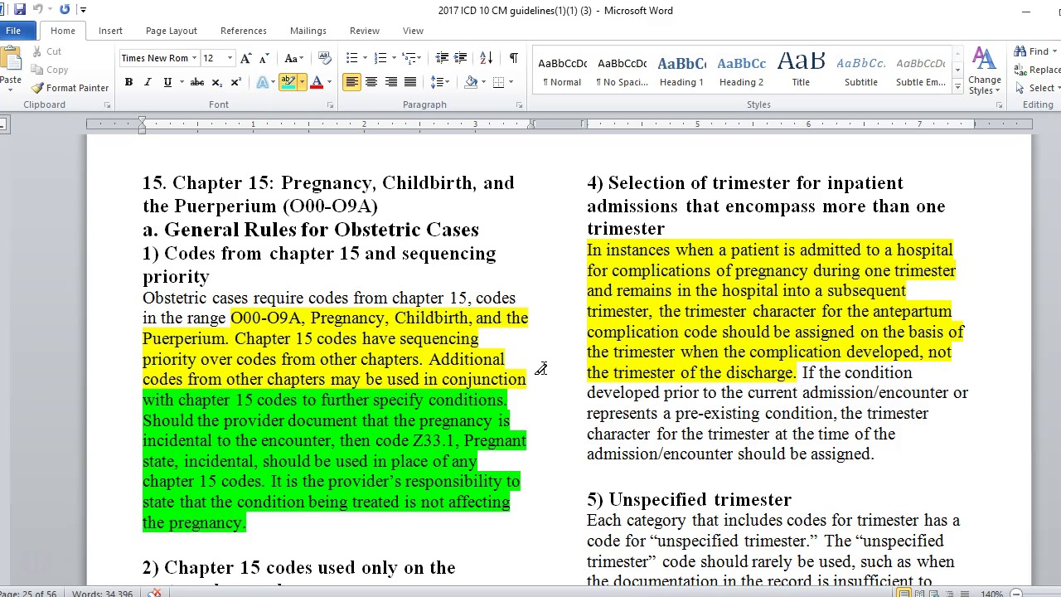Open the Change Styles button
This screenshot has height=597, width=1061.
tap(984, 71)
